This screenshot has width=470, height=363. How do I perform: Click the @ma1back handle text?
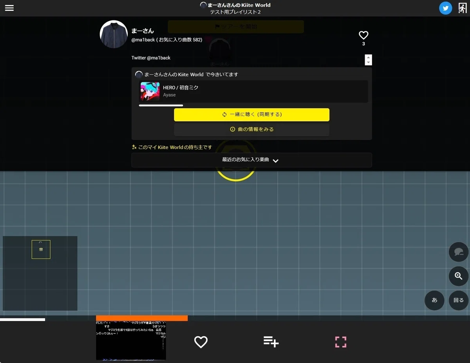click(143, 40)
